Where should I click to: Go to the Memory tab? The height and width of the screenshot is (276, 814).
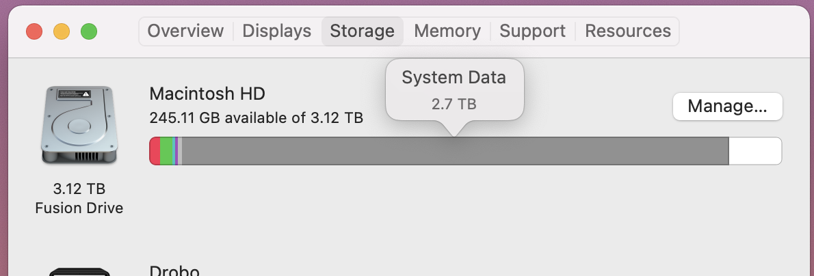[x=447, y=31]
